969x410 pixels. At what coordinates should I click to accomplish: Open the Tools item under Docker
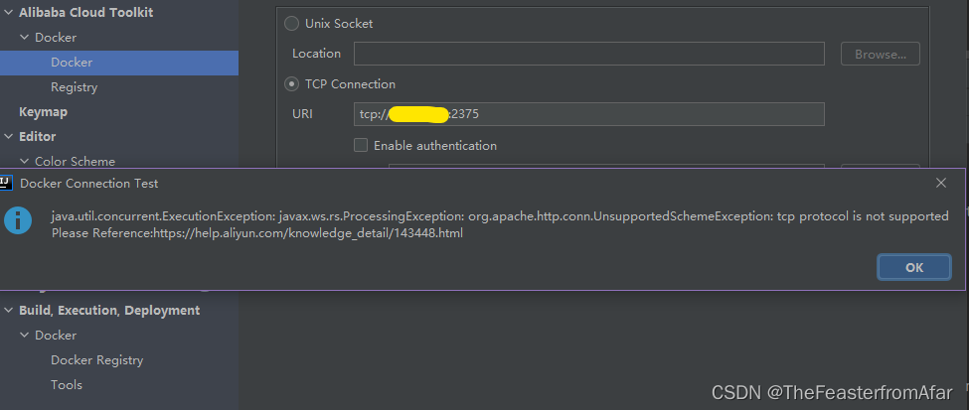pos(67,384)
